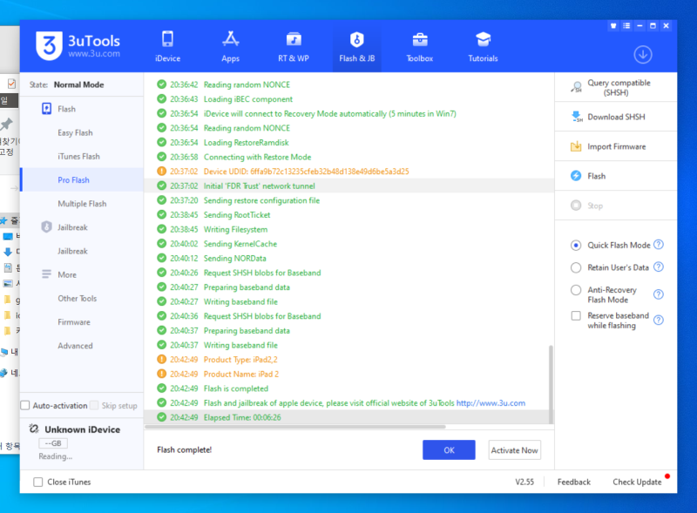The image size is (697, 513).
Task: Switch to Flash & JB section
Action: coord(357,47)
